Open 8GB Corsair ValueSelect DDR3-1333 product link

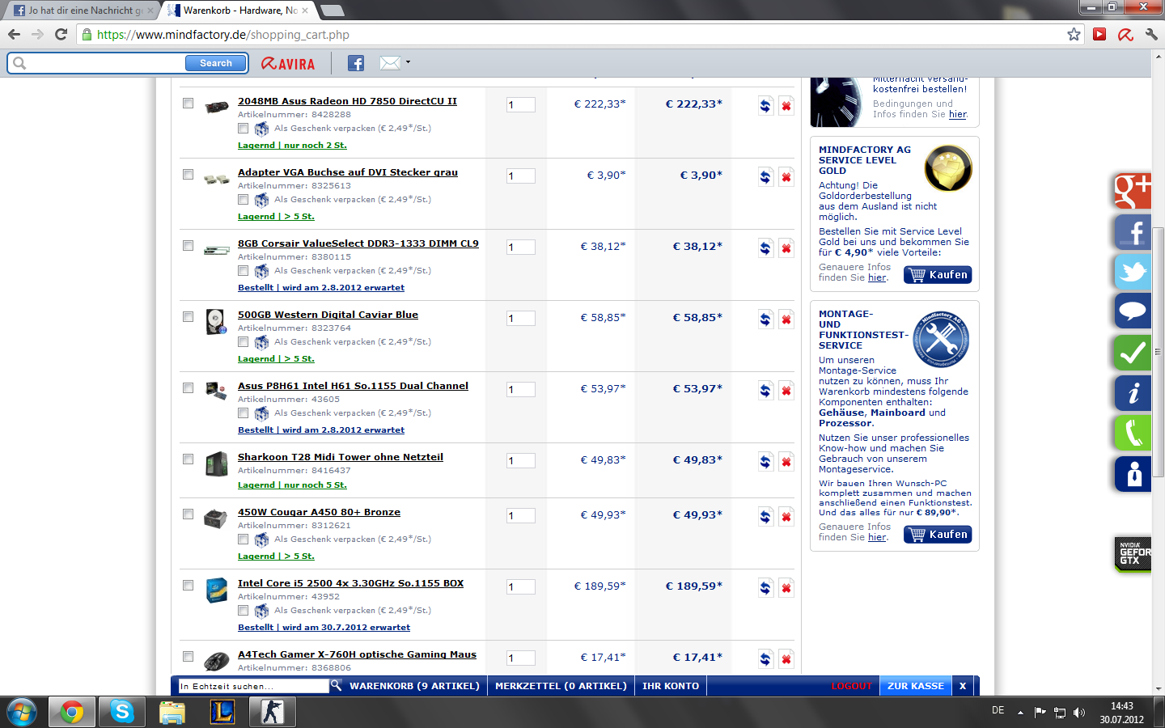tap(358, 243)
